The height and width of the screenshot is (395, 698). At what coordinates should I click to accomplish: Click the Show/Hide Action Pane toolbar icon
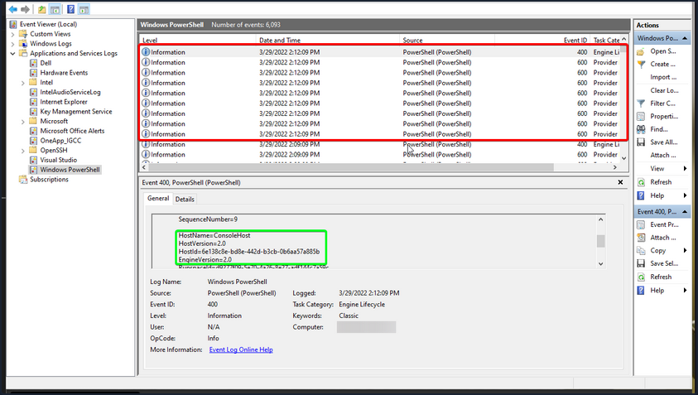coord(84,9)
